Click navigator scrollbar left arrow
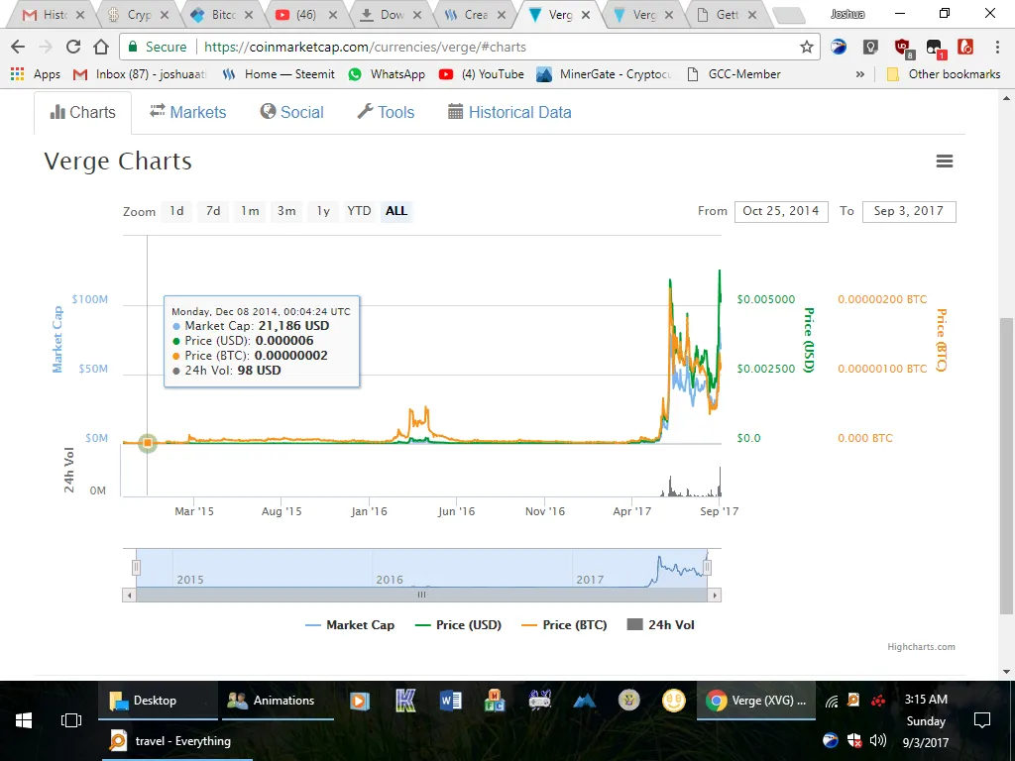 pos(130,595)
